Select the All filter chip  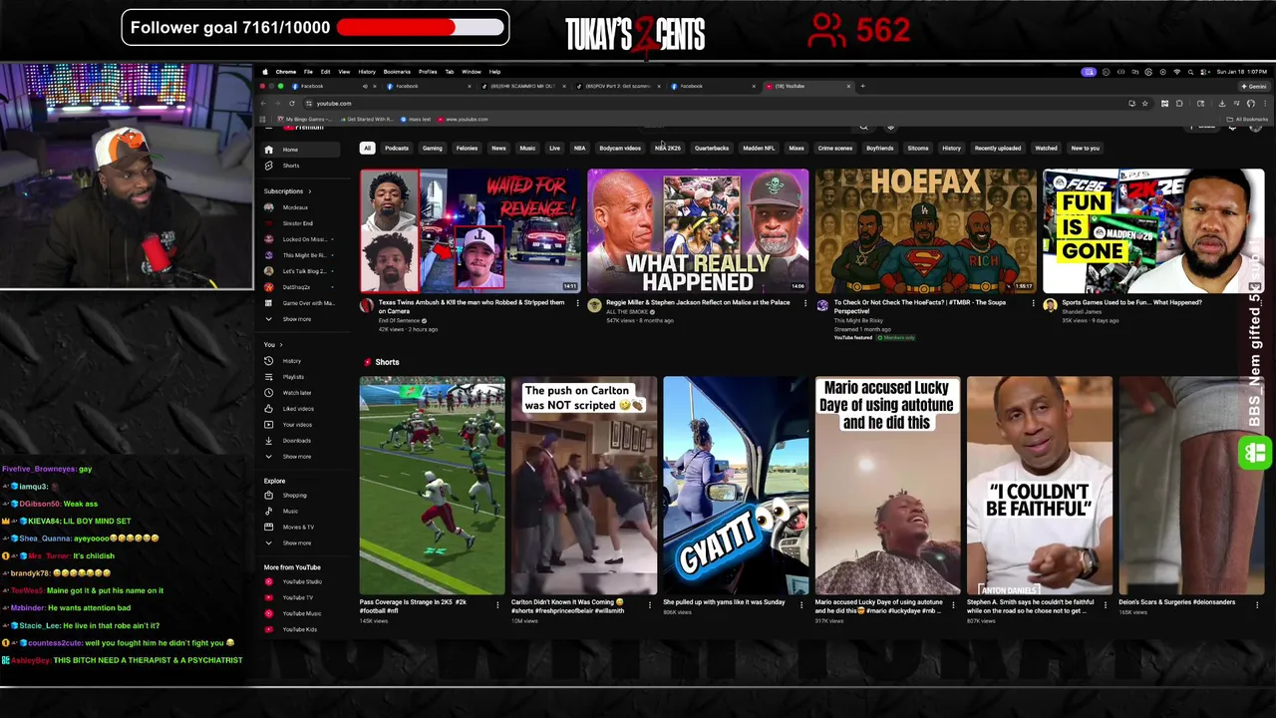tap(367, 149)
